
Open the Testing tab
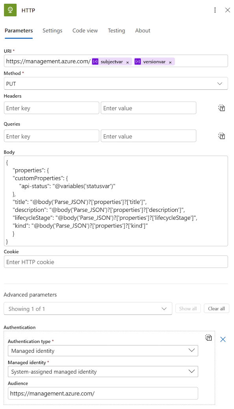click(116, 30)
